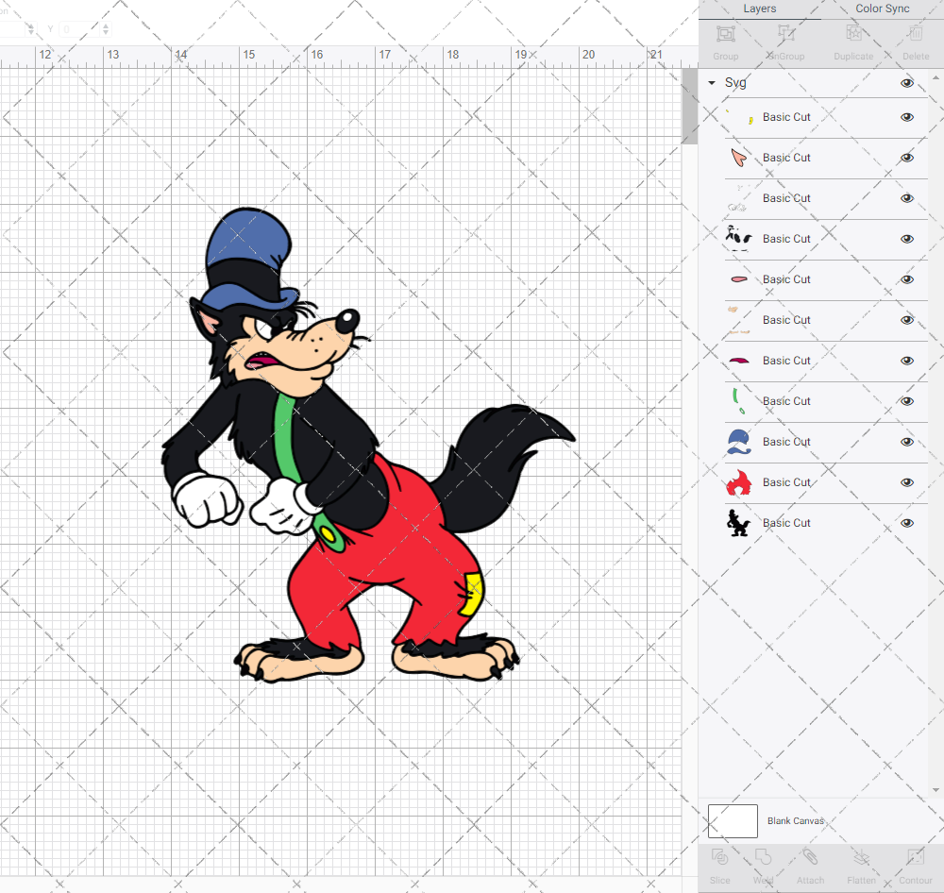
Task: Select the Slice tool
Action: click(x=719, y=857)
